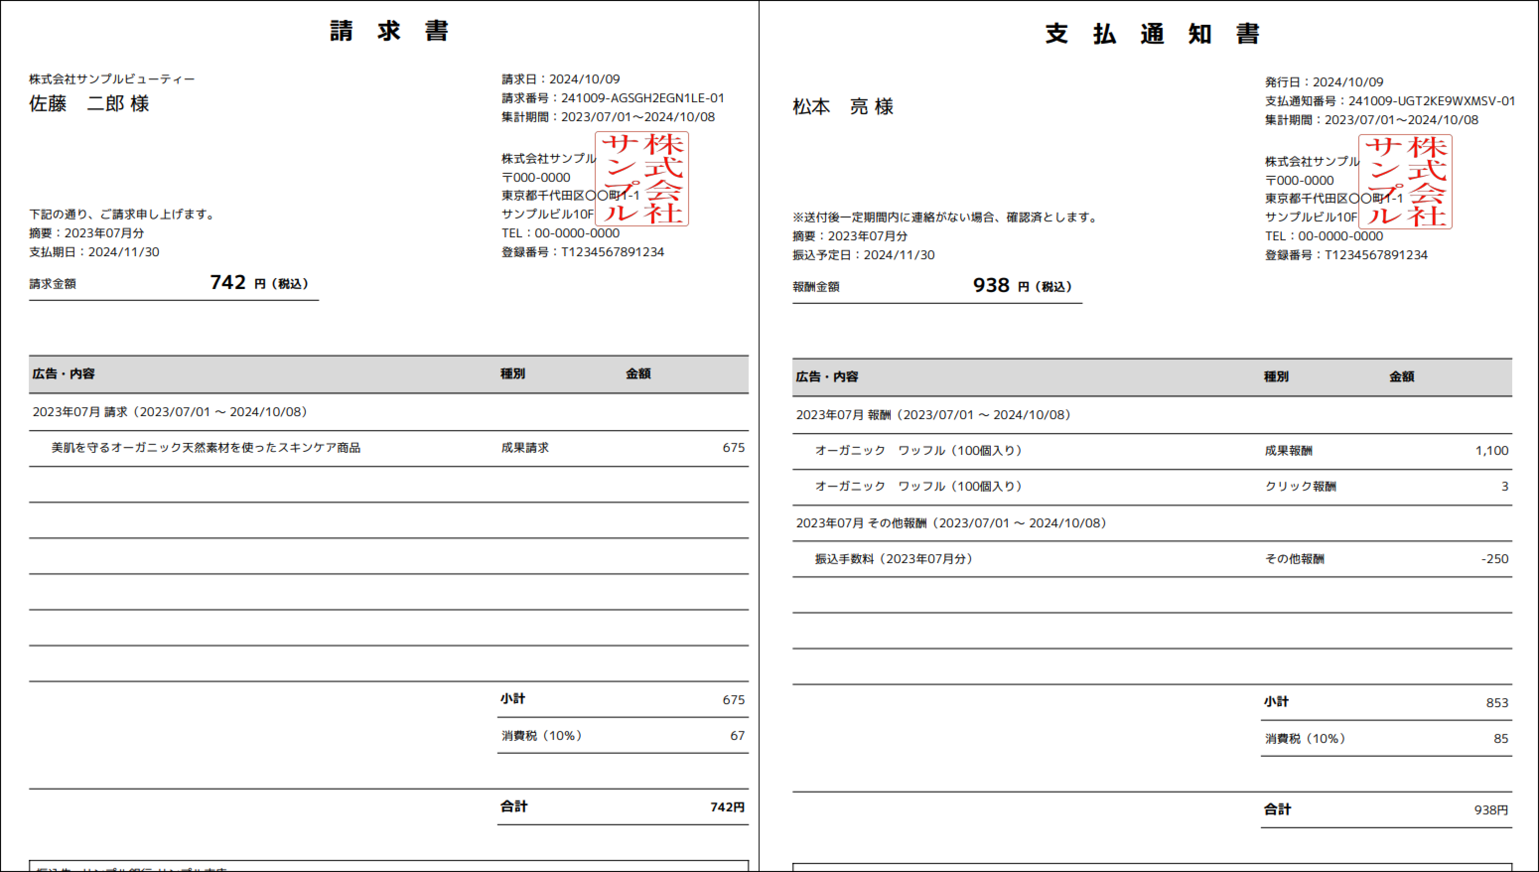Image resolution: width=1539 pixels, height=872 pixels.
Task: Click payment notice 〒000-0000 postal code
Action: 1299,180
